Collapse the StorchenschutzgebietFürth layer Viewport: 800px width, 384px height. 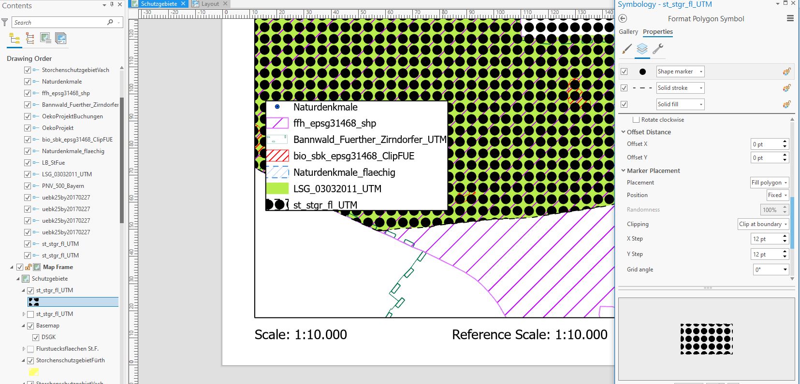pyautogui.click(x=24, y=360)
